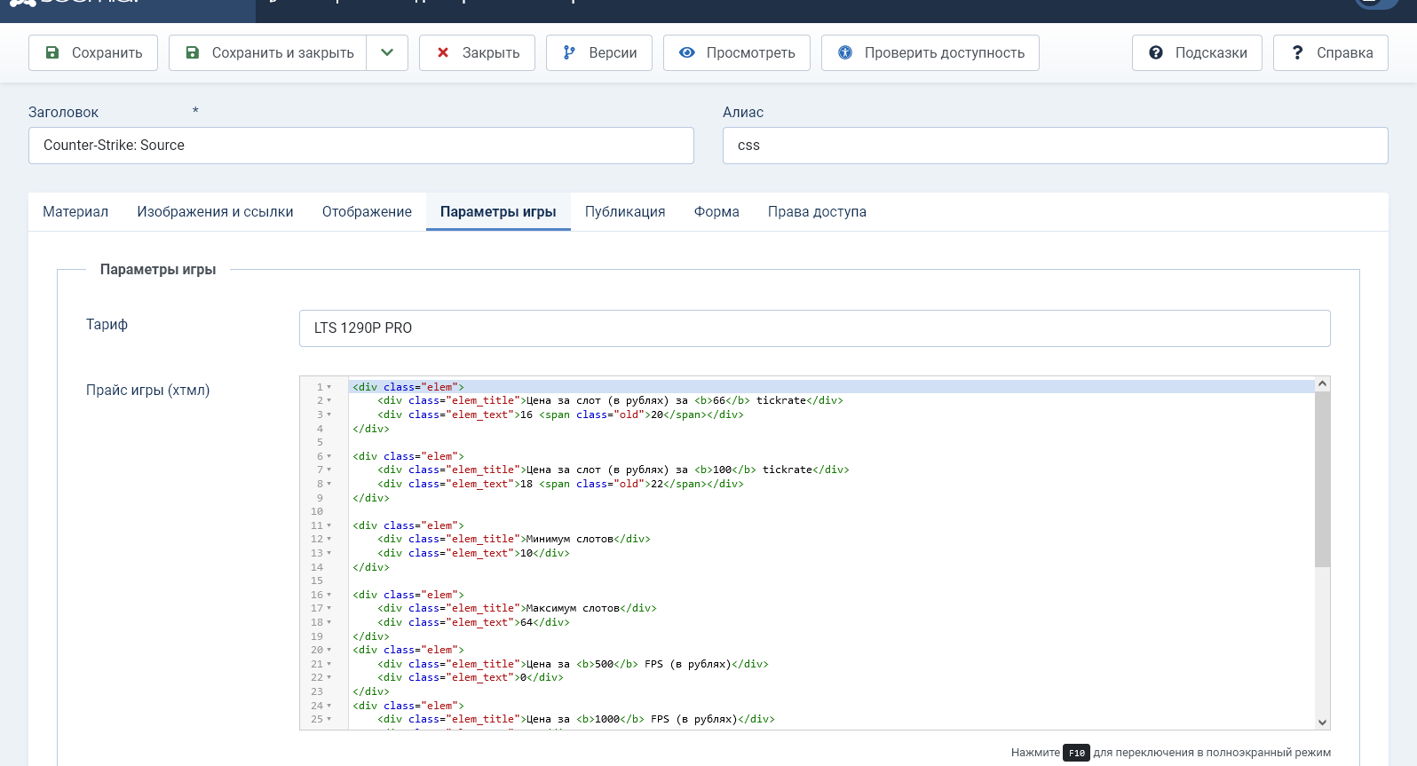This screenshot has width=1417, height=766.
Task: Focus the Алиас input field
Action: 1055,146
